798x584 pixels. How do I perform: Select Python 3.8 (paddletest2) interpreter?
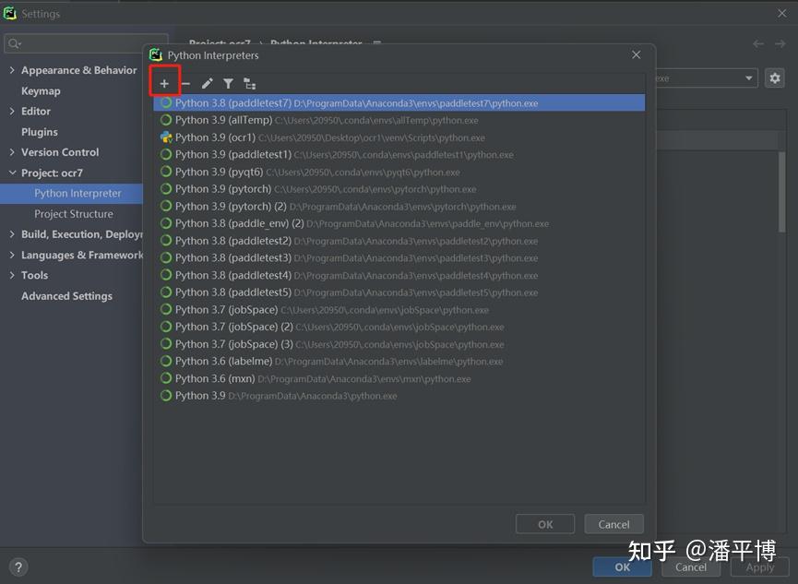[x=399, y=240]
